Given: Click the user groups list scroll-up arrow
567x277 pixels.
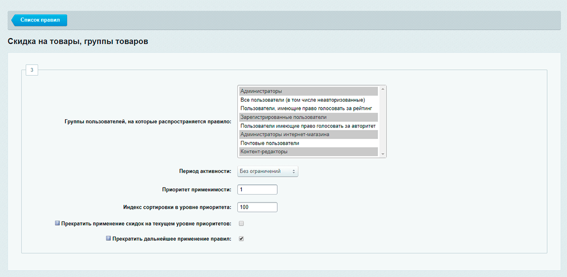Looking at the screenshot, I should point(383,89).
